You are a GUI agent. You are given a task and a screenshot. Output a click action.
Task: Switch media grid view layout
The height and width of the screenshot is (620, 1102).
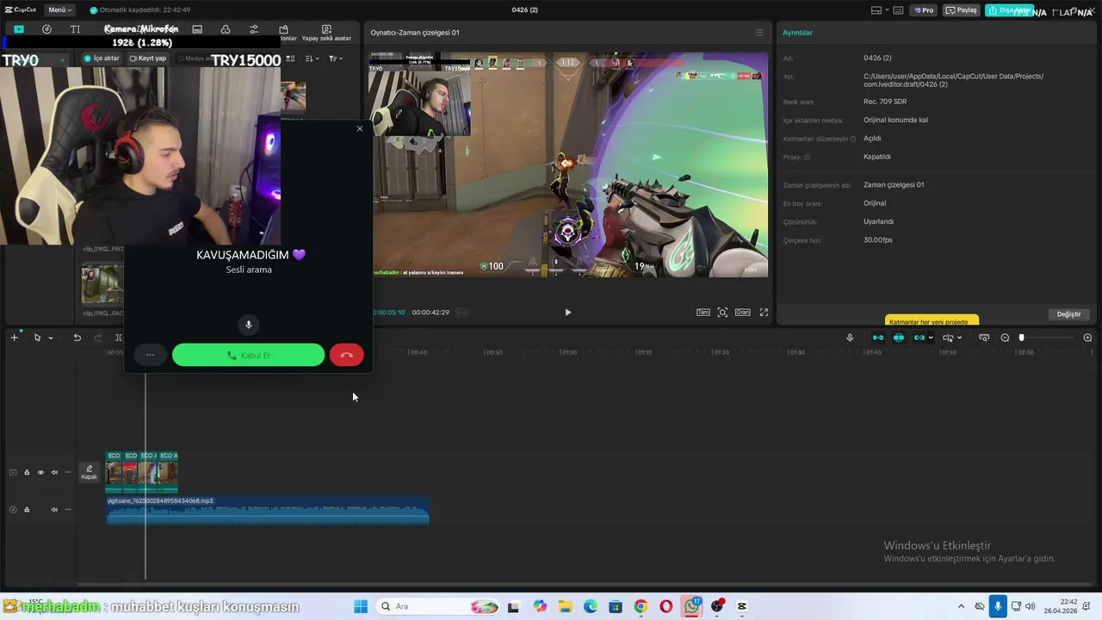coord(290,59)
